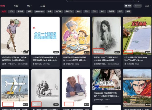Image resolution: width=152 pixels, height=110 pixels.
Task: Select the 马克笔 tag chip
Action: pyautogui.click(x=111, y=12)
